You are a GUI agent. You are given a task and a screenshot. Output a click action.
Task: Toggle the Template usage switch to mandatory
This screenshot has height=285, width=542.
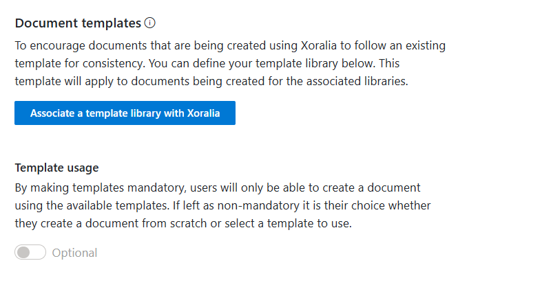[30, 252]
